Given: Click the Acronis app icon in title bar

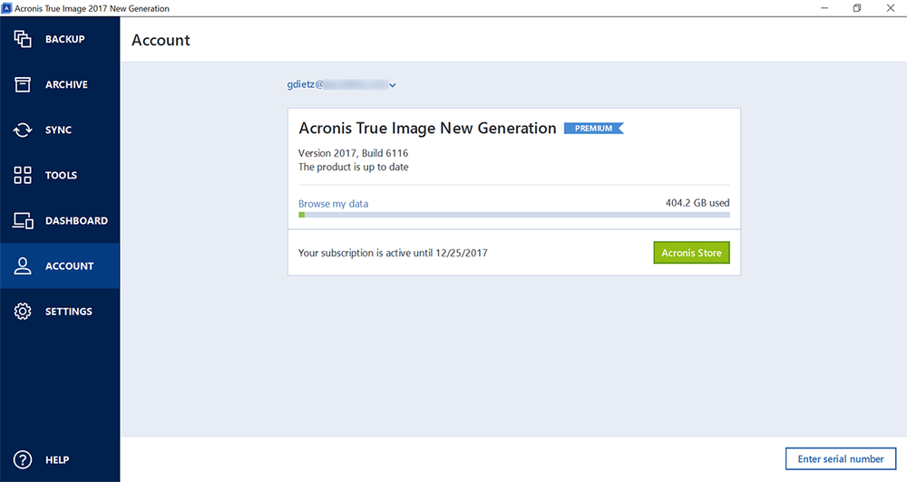Looking at the screenshot, I should [7, 8].
